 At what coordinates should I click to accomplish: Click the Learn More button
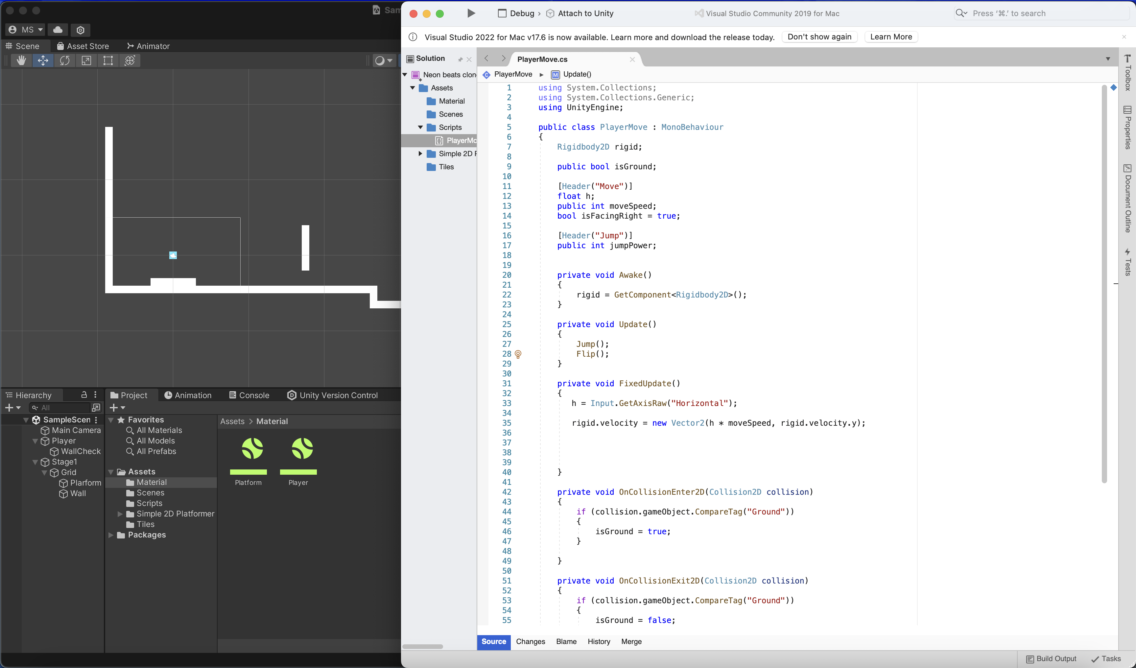pos(891,37)
